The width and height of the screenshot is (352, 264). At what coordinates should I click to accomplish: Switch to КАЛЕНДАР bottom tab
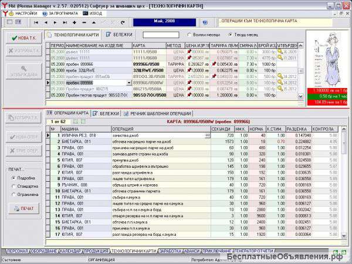pyautogui.click(x=70, y=251)
